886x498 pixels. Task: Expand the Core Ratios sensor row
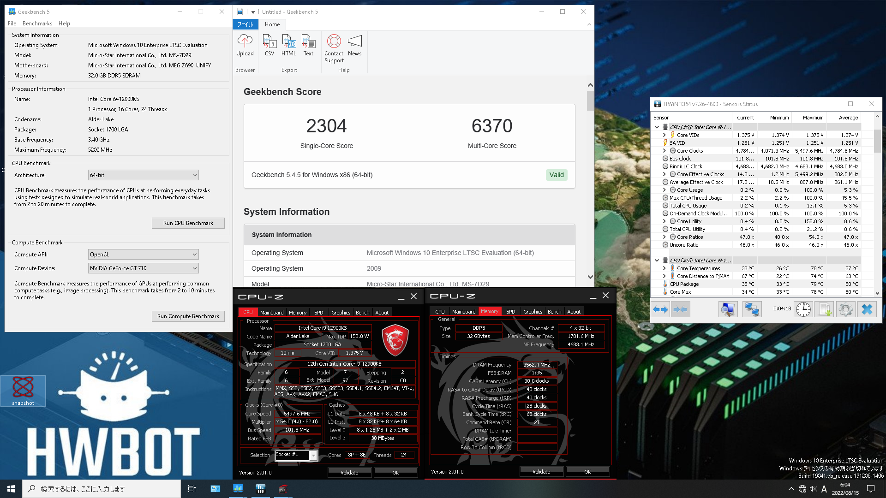(x=664, y=237)
